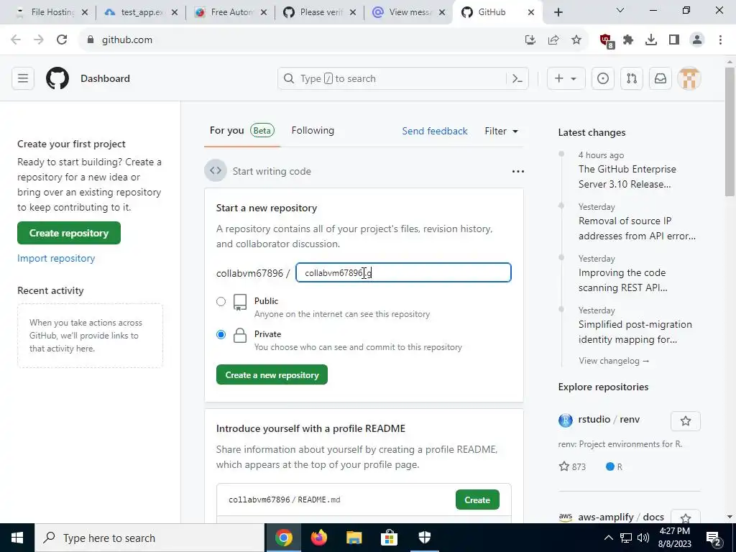Open Removal of source IP addresses changelog

click(637, 228)
